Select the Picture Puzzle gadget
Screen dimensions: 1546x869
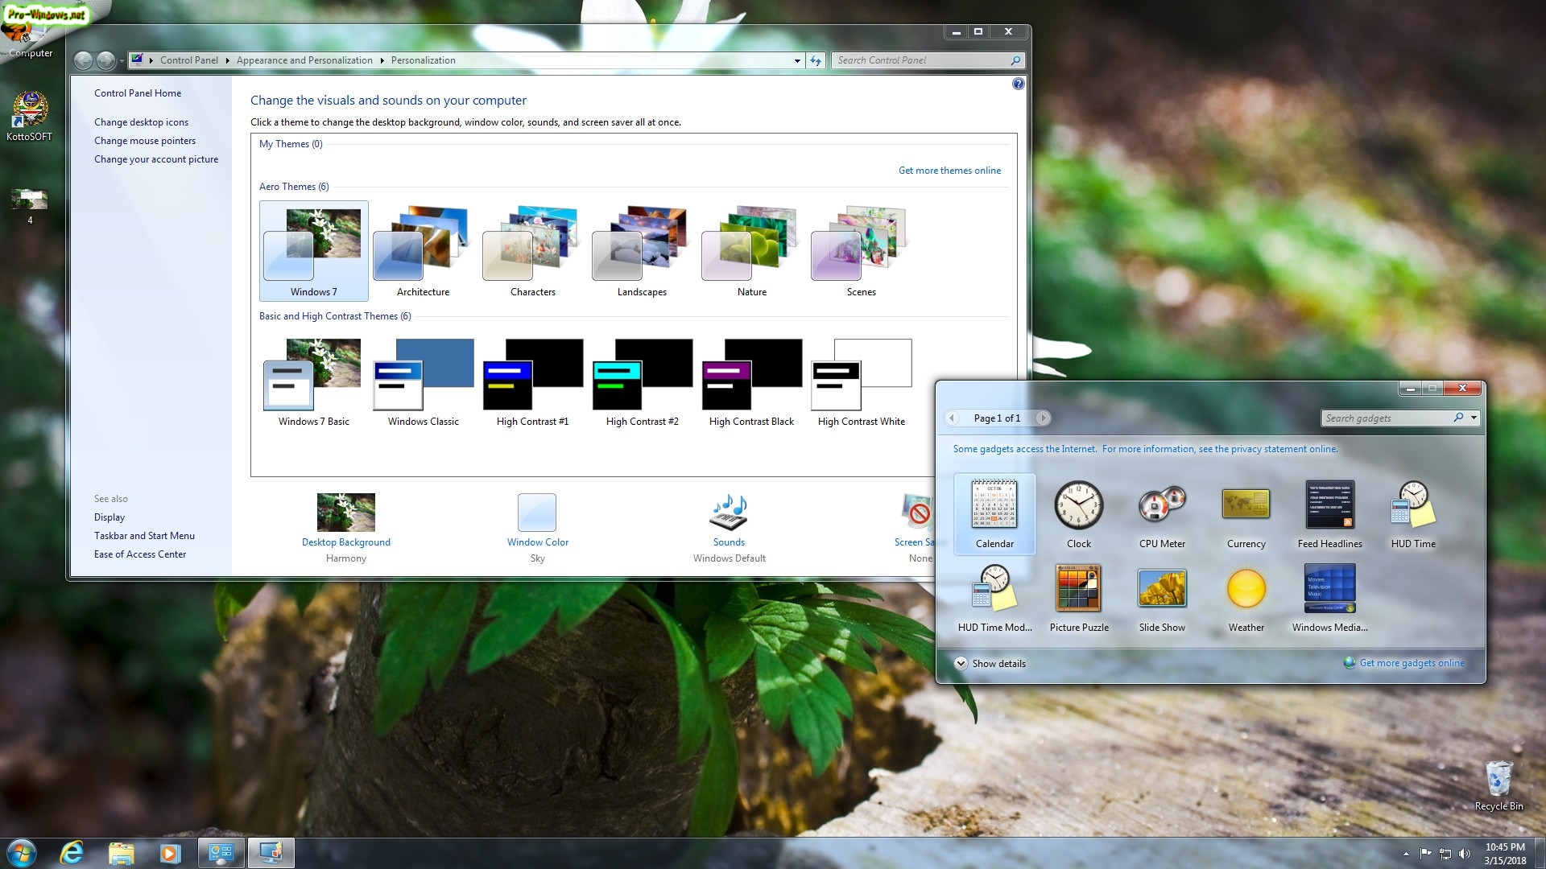[x=1078, y=589]
